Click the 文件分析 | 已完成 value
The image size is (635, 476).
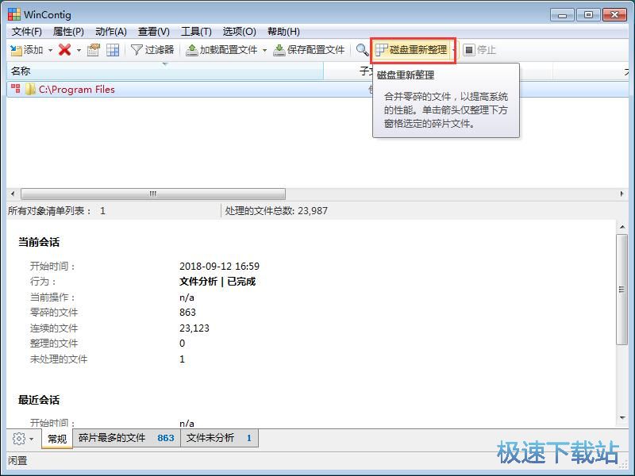(217, 282)
